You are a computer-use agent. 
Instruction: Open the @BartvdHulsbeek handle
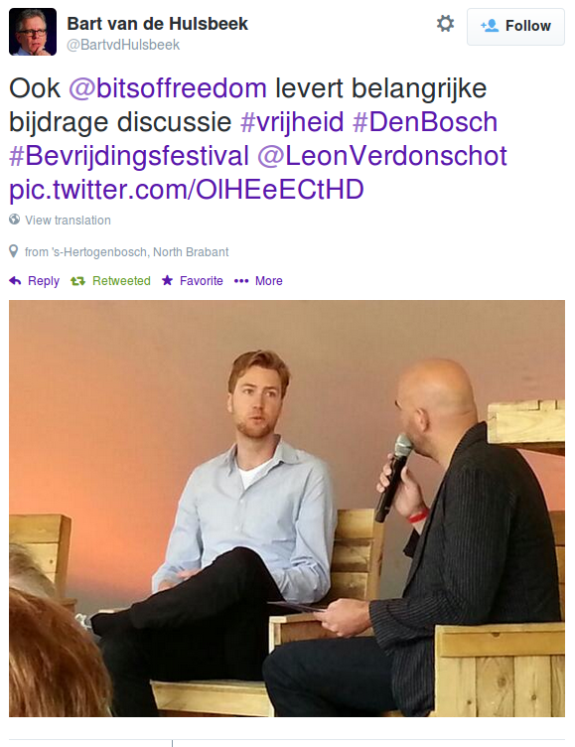coord(123,45)
